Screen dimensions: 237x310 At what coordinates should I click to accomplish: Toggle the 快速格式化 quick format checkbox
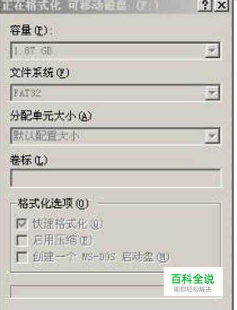pos(22,224)
